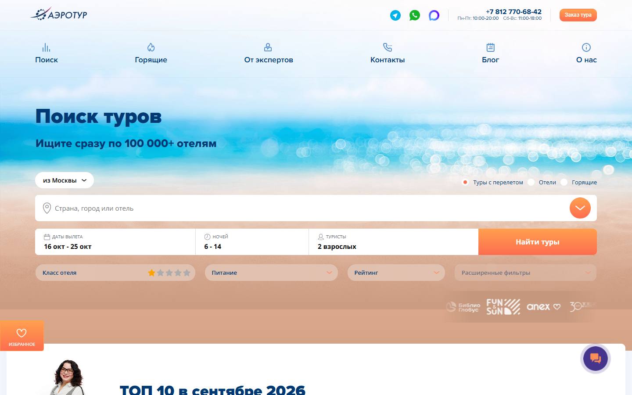Open the Питание dropdown
This screenshot has height=395, width=632.
(x=271, y=273)
